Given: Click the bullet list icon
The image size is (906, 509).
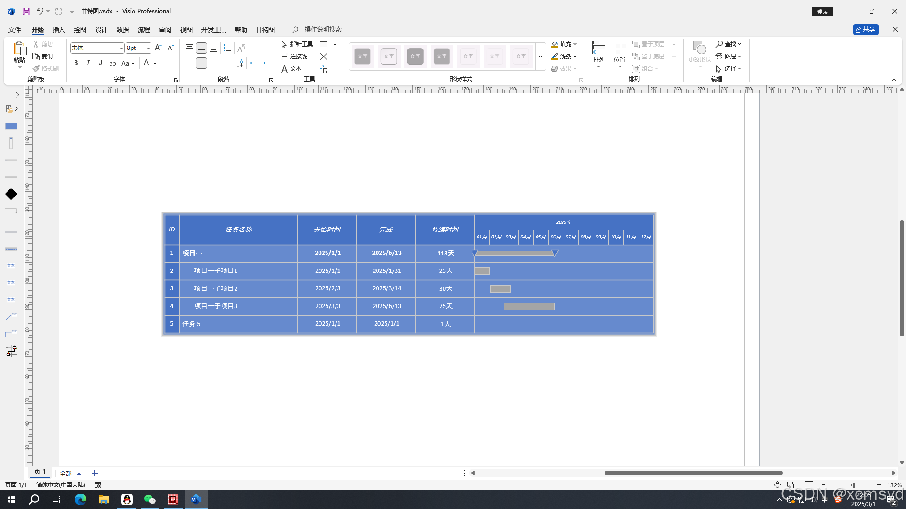Looking at the screenshot, I should 227,48.
